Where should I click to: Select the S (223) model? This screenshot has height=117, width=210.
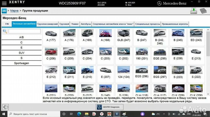coord(178,74)
